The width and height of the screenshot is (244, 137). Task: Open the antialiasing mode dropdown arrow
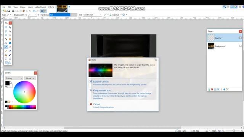(x=108, y=15)
